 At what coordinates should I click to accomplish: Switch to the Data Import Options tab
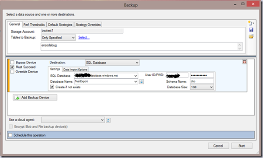[75, 70]
